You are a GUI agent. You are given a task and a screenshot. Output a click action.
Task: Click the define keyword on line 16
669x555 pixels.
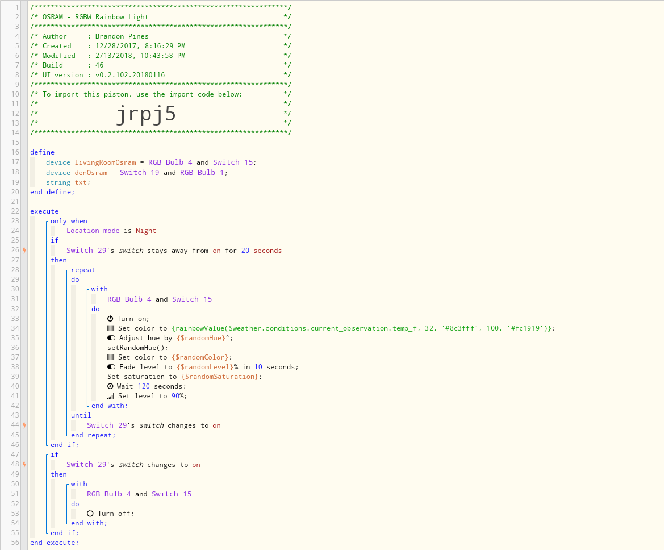pyautogui.click(x=42, y=152)
